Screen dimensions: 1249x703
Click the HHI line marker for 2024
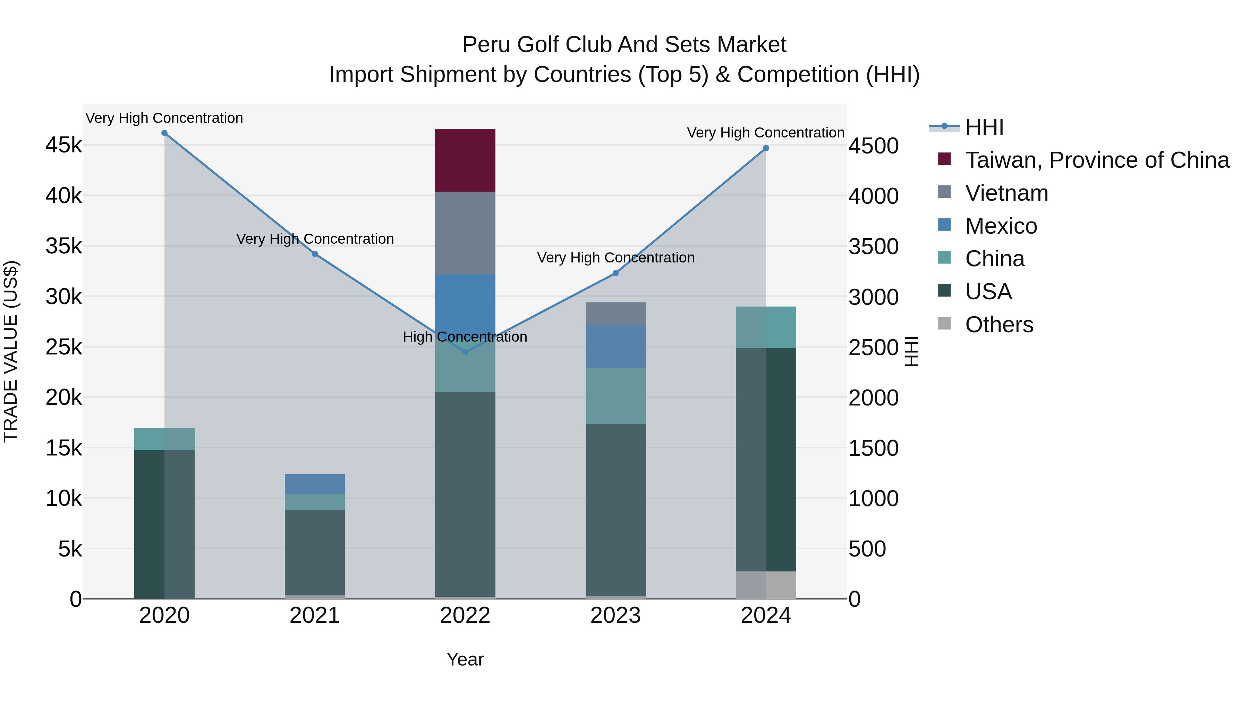click(x=766, y=148)
